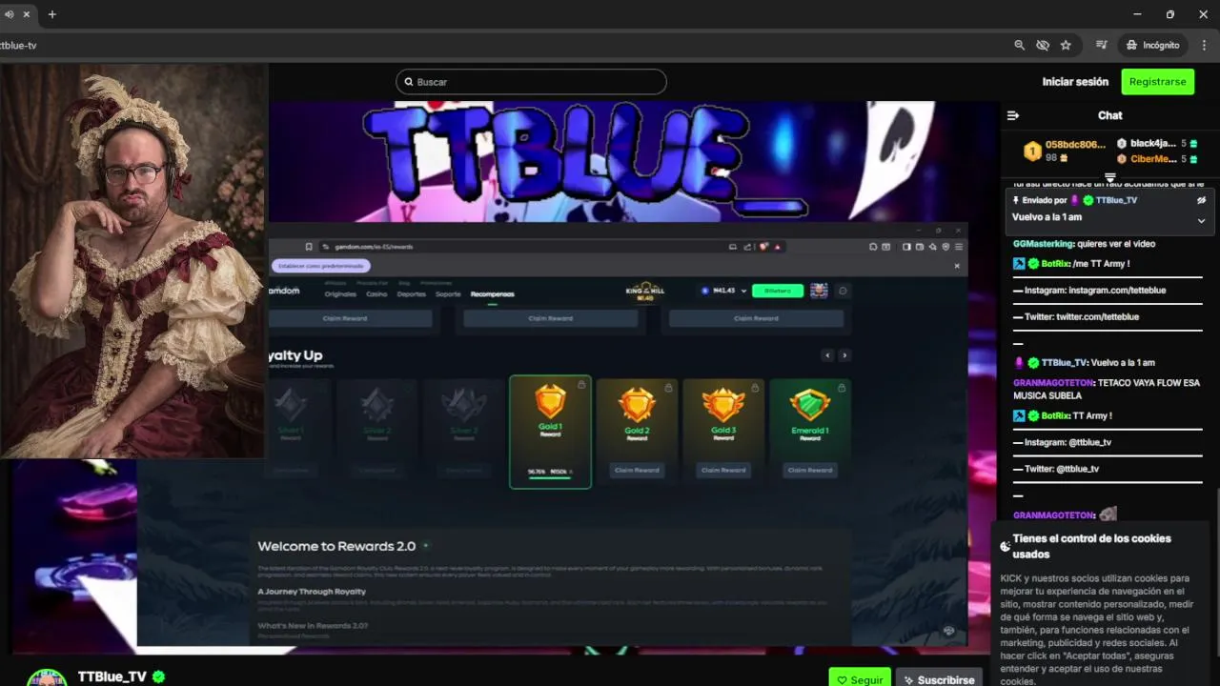The image size is (1220, 686).
Task: Click GGMasterking username in chat
Action: (1043, 244)
